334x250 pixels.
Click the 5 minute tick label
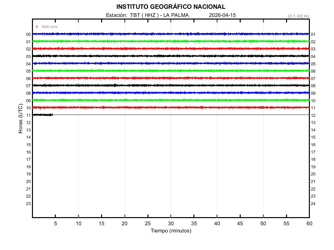point(55,223)
